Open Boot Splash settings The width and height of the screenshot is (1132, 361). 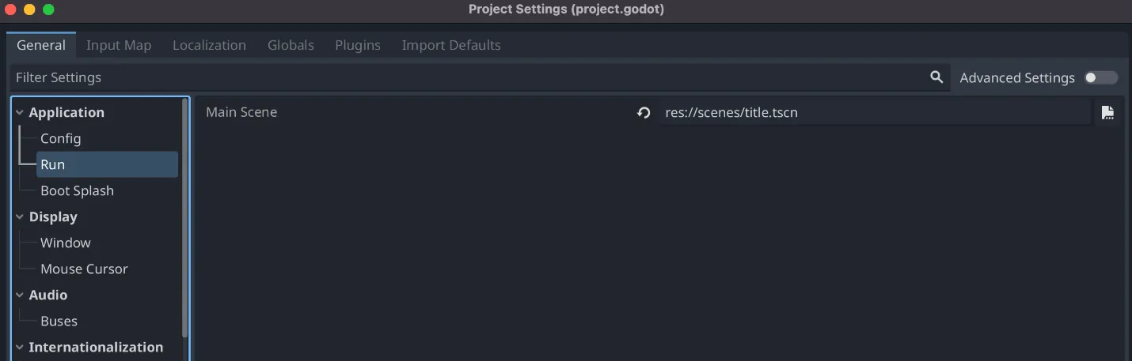click(x=77, y=191)
